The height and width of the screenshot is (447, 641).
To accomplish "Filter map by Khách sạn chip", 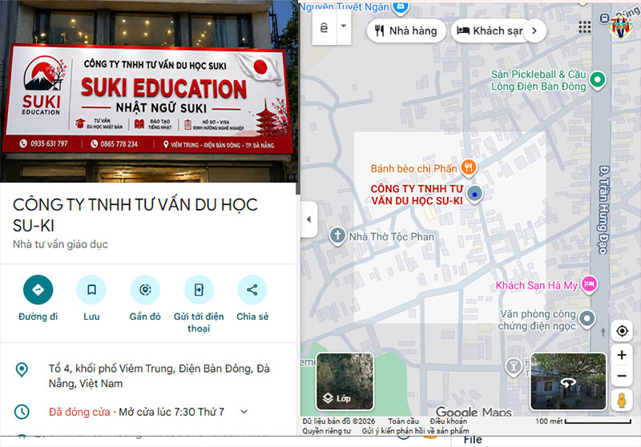I will point(489,30).
